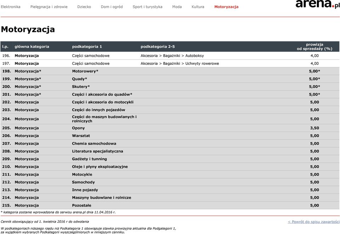Select the Warsztat subcategory cell
Viewport: 340px width, 234px height.
(81, 136)
